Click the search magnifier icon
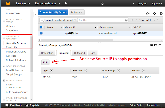The height and width of the screenshot is (108, 165). click(x=42, y=20)
